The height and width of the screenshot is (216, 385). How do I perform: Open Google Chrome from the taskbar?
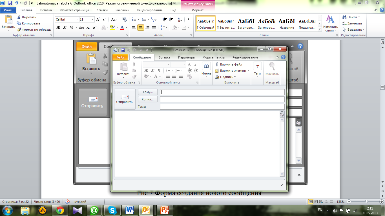(60, 210)
